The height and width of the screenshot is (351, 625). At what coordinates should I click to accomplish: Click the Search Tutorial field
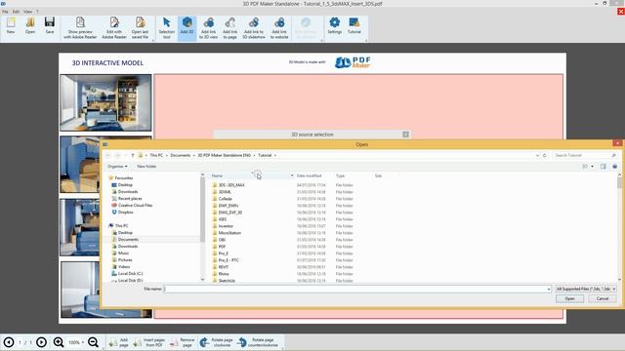585,155
